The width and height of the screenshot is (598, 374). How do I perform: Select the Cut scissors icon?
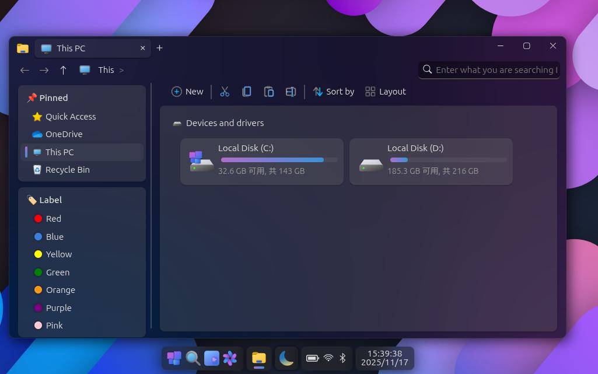click(225, 91)
